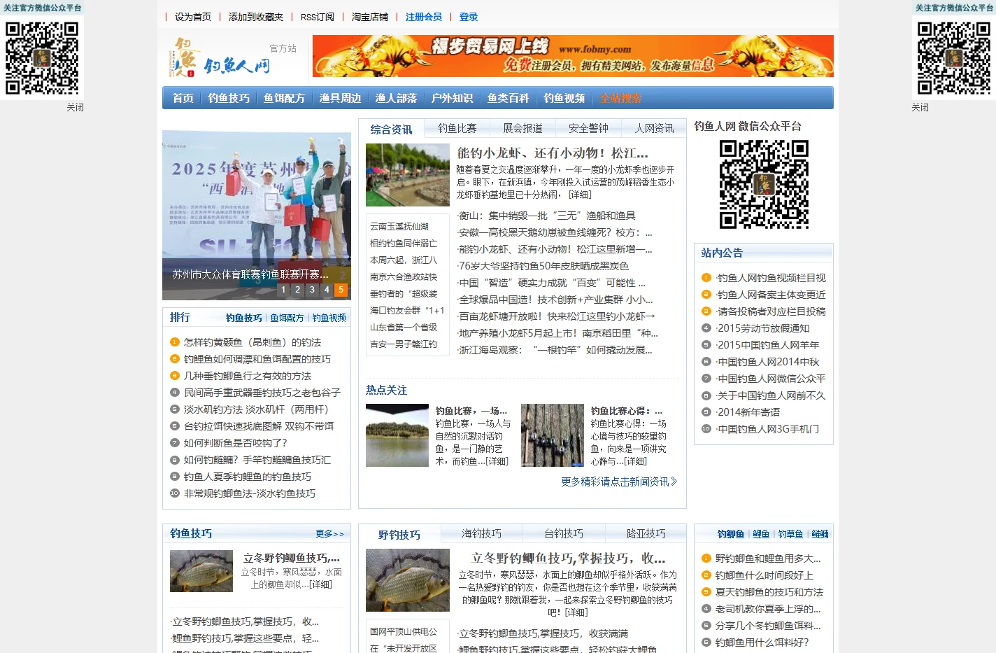
Task: Click 全站搜索 in navigation bar
Action: click(620, 98)
